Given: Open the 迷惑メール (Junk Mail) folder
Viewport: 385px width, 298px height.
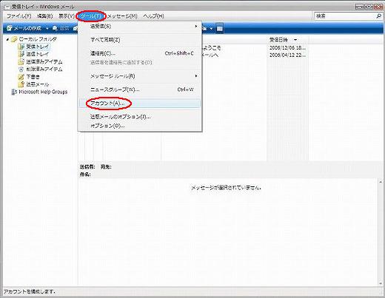Looking at the screenshot, I should click(x=34, y=84).
